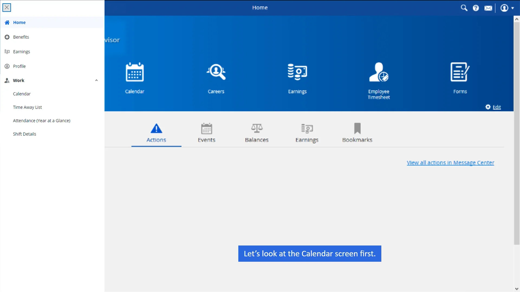Close the navigation side menu
The image size is (520, 292).
[7, 8]
